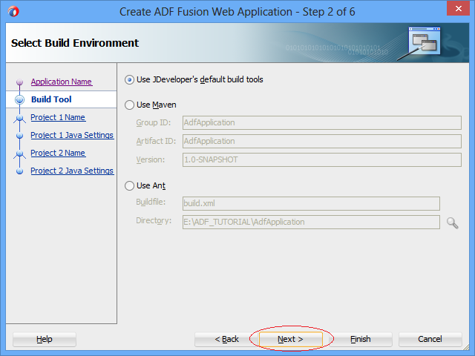Go to Project 1 Name step
This screenshot has width=475, height=356.
[58, 117]
